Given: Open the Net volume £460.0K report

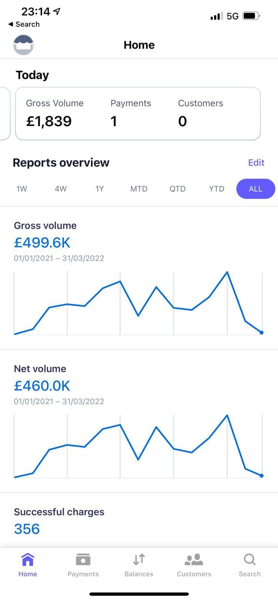Looking at the screenshot, I should point(42,386).
